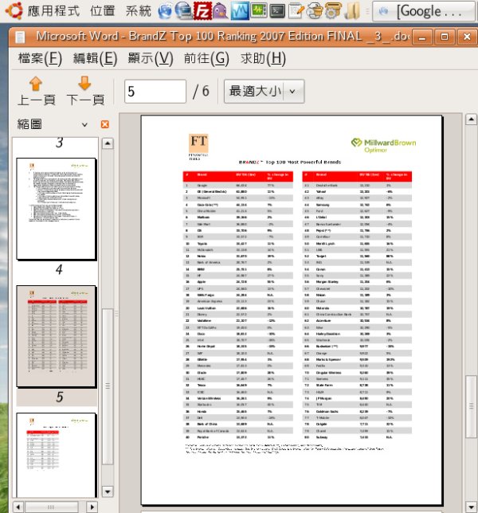Open the 求助(H) menu
Image resolution: width=478 pixels, height=513 pixels.
tap(263, 59)
